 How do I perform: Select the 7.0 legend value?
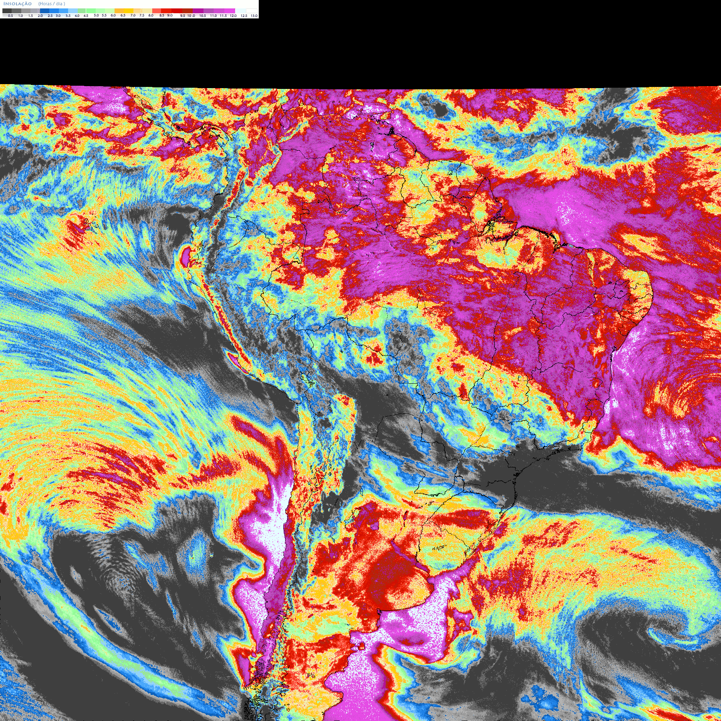point(133,15)
